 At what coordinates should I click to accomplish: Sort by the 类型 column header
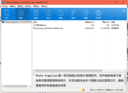pos(113,22)
